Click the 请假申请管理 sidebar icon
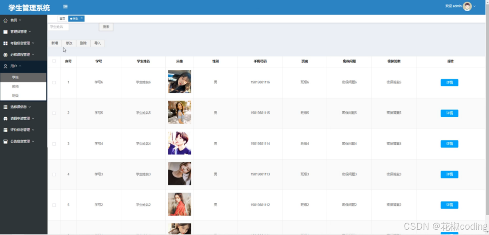489x235 pixels. click(x=5, y=118)
